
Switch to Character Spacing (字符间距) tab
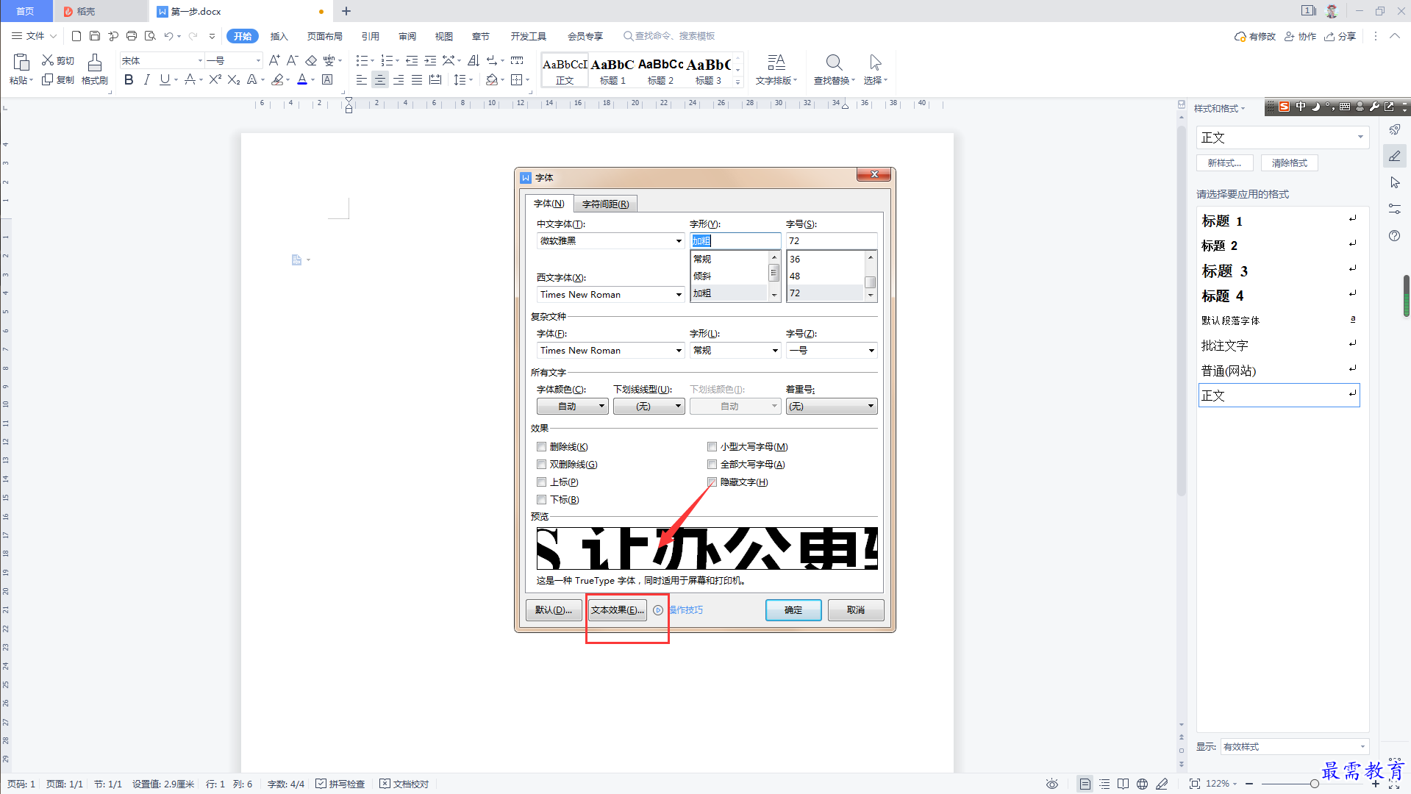pos(605,204)
